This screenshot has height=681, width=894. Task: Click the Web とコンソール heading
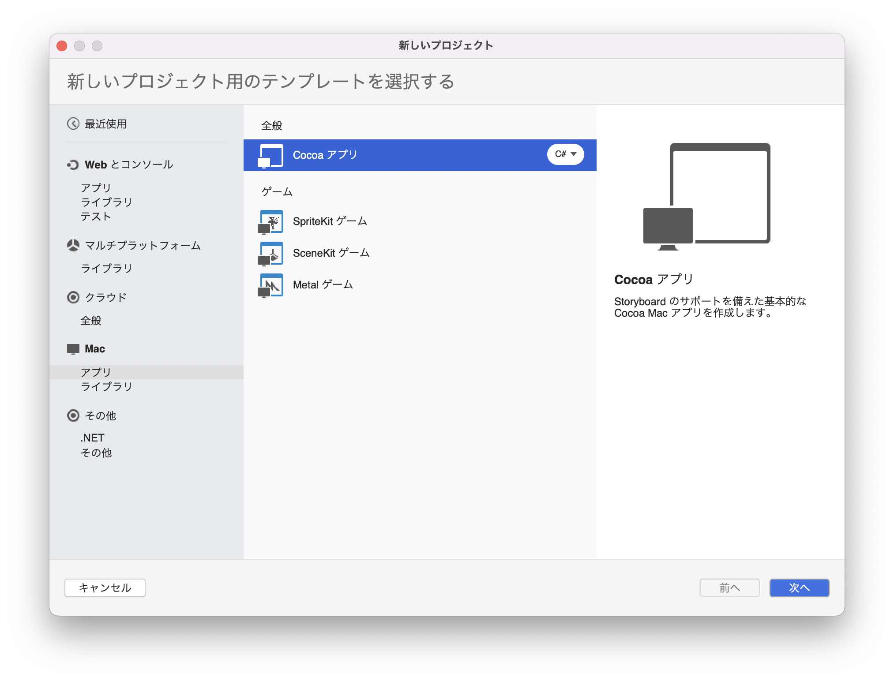(129, 165)
